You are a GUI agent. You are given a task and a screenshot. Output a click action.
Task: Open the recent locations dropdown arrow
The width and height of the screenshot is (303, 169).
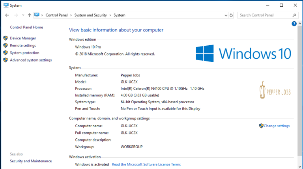tap(23, 15)
